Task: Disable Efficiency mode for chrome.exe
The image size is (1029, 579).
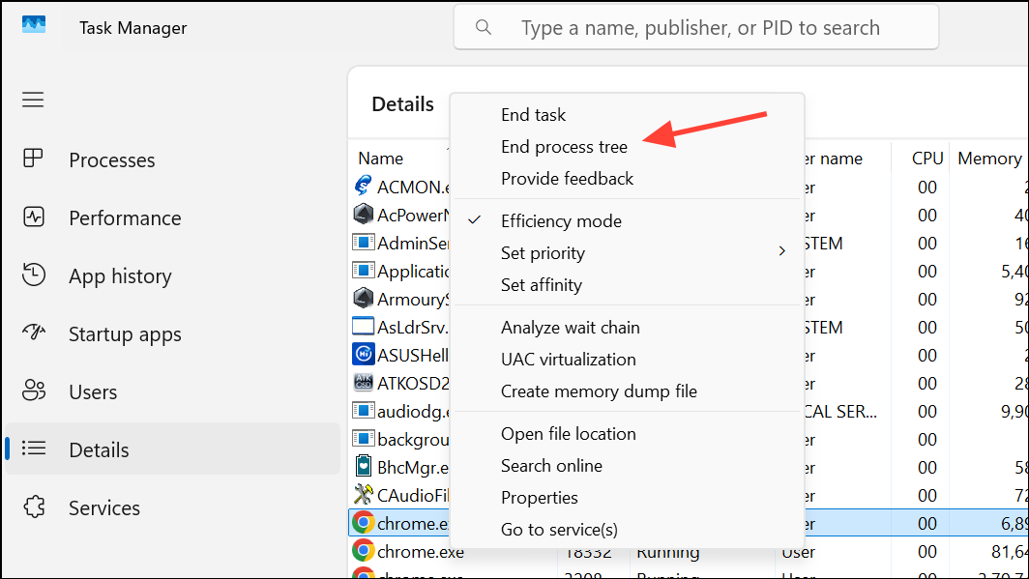Action: [561, 220]
